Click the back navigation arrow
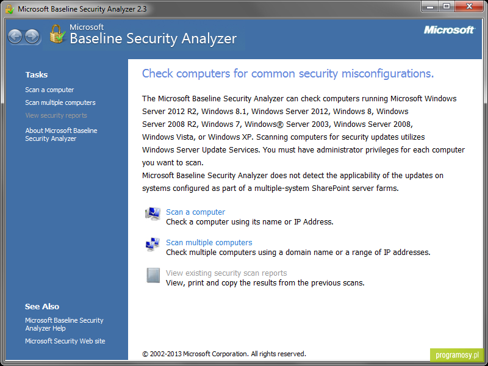The height and width of the screenshot is (366, 488). coord(15,37)
